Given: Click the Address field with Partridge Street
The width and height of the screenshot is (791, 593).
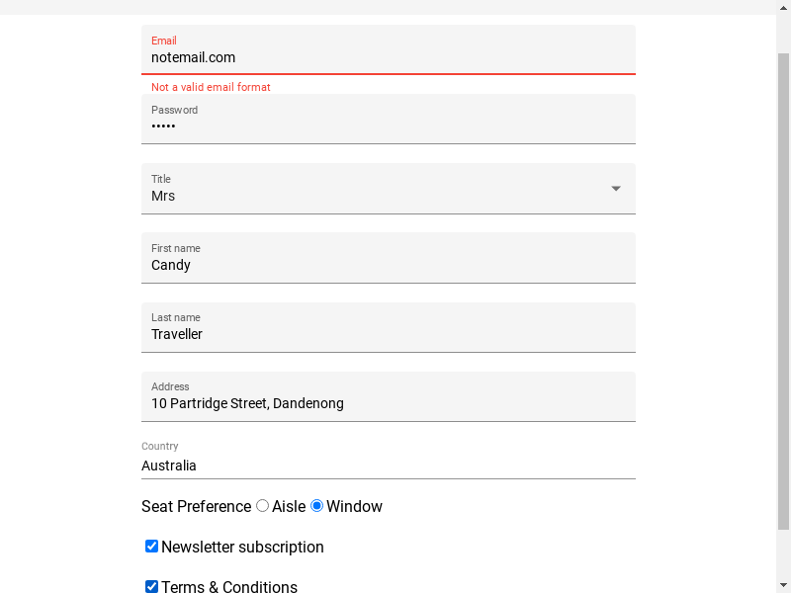Looking at the screenshot, I should coord(389,396).
